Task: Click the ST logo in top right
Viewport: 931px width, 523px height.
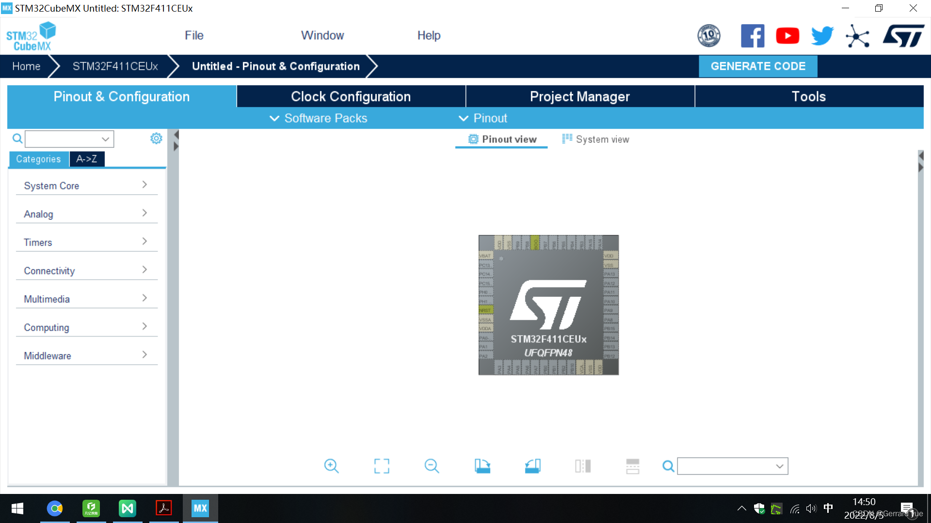Action: pos(904,36)
